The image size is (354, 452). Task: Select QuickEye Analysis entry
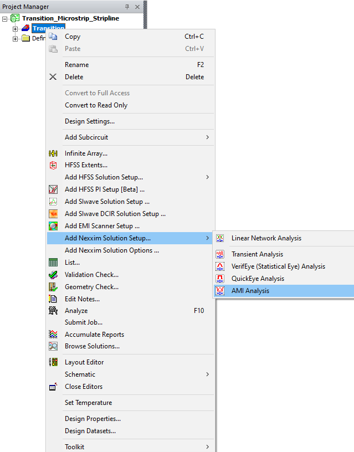(x=284, y=279)
